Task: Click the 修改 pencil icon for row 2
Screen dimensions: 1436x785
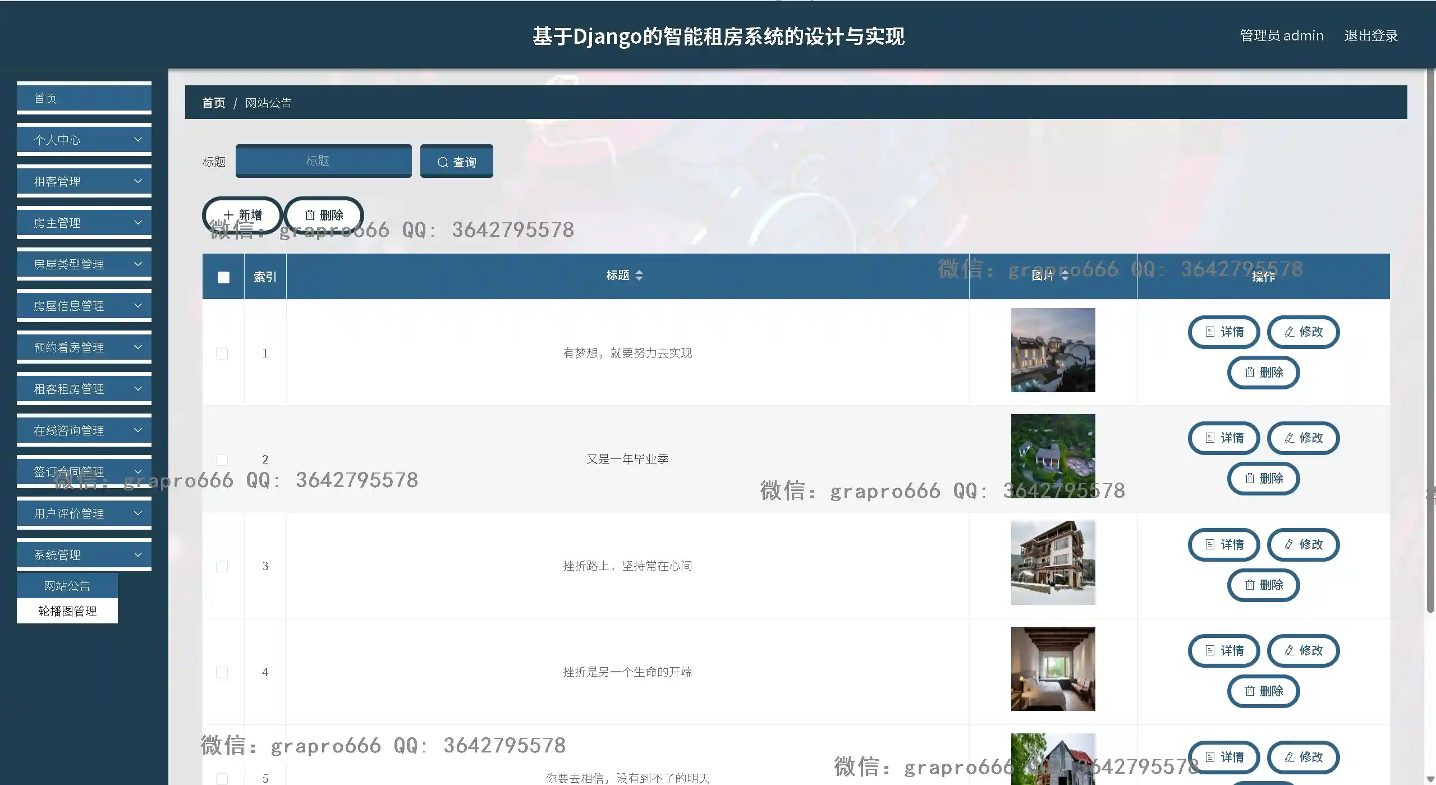Action: 1290,438
